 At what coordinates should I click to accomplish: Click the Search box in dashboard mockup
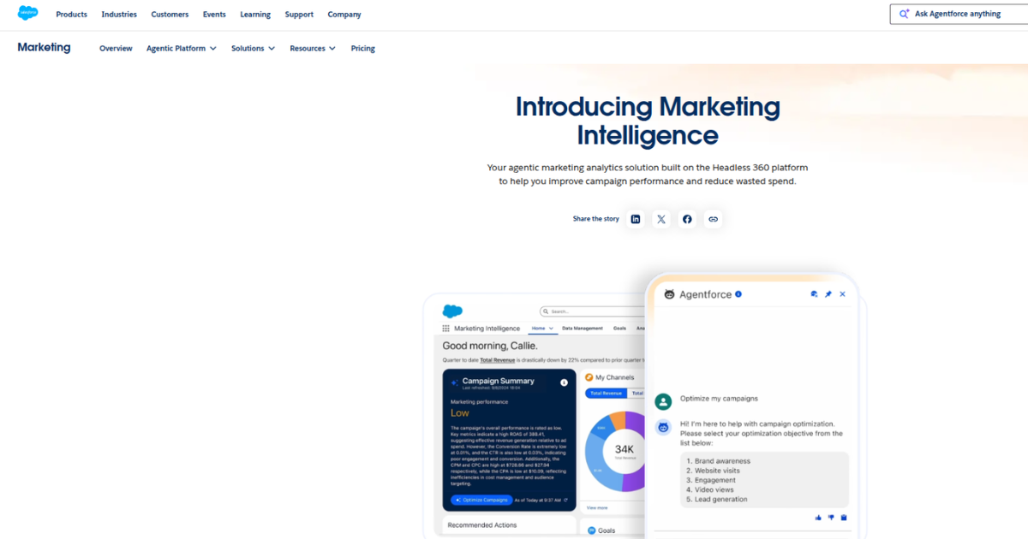point(591,311)
